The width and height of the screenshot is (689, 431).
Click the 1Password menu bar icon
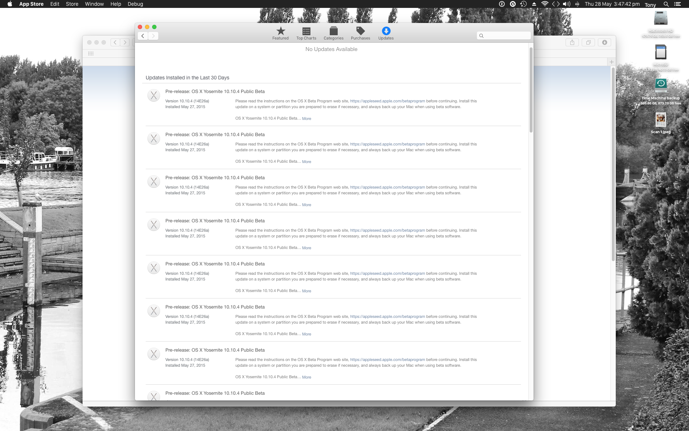(x=502, y=4)
